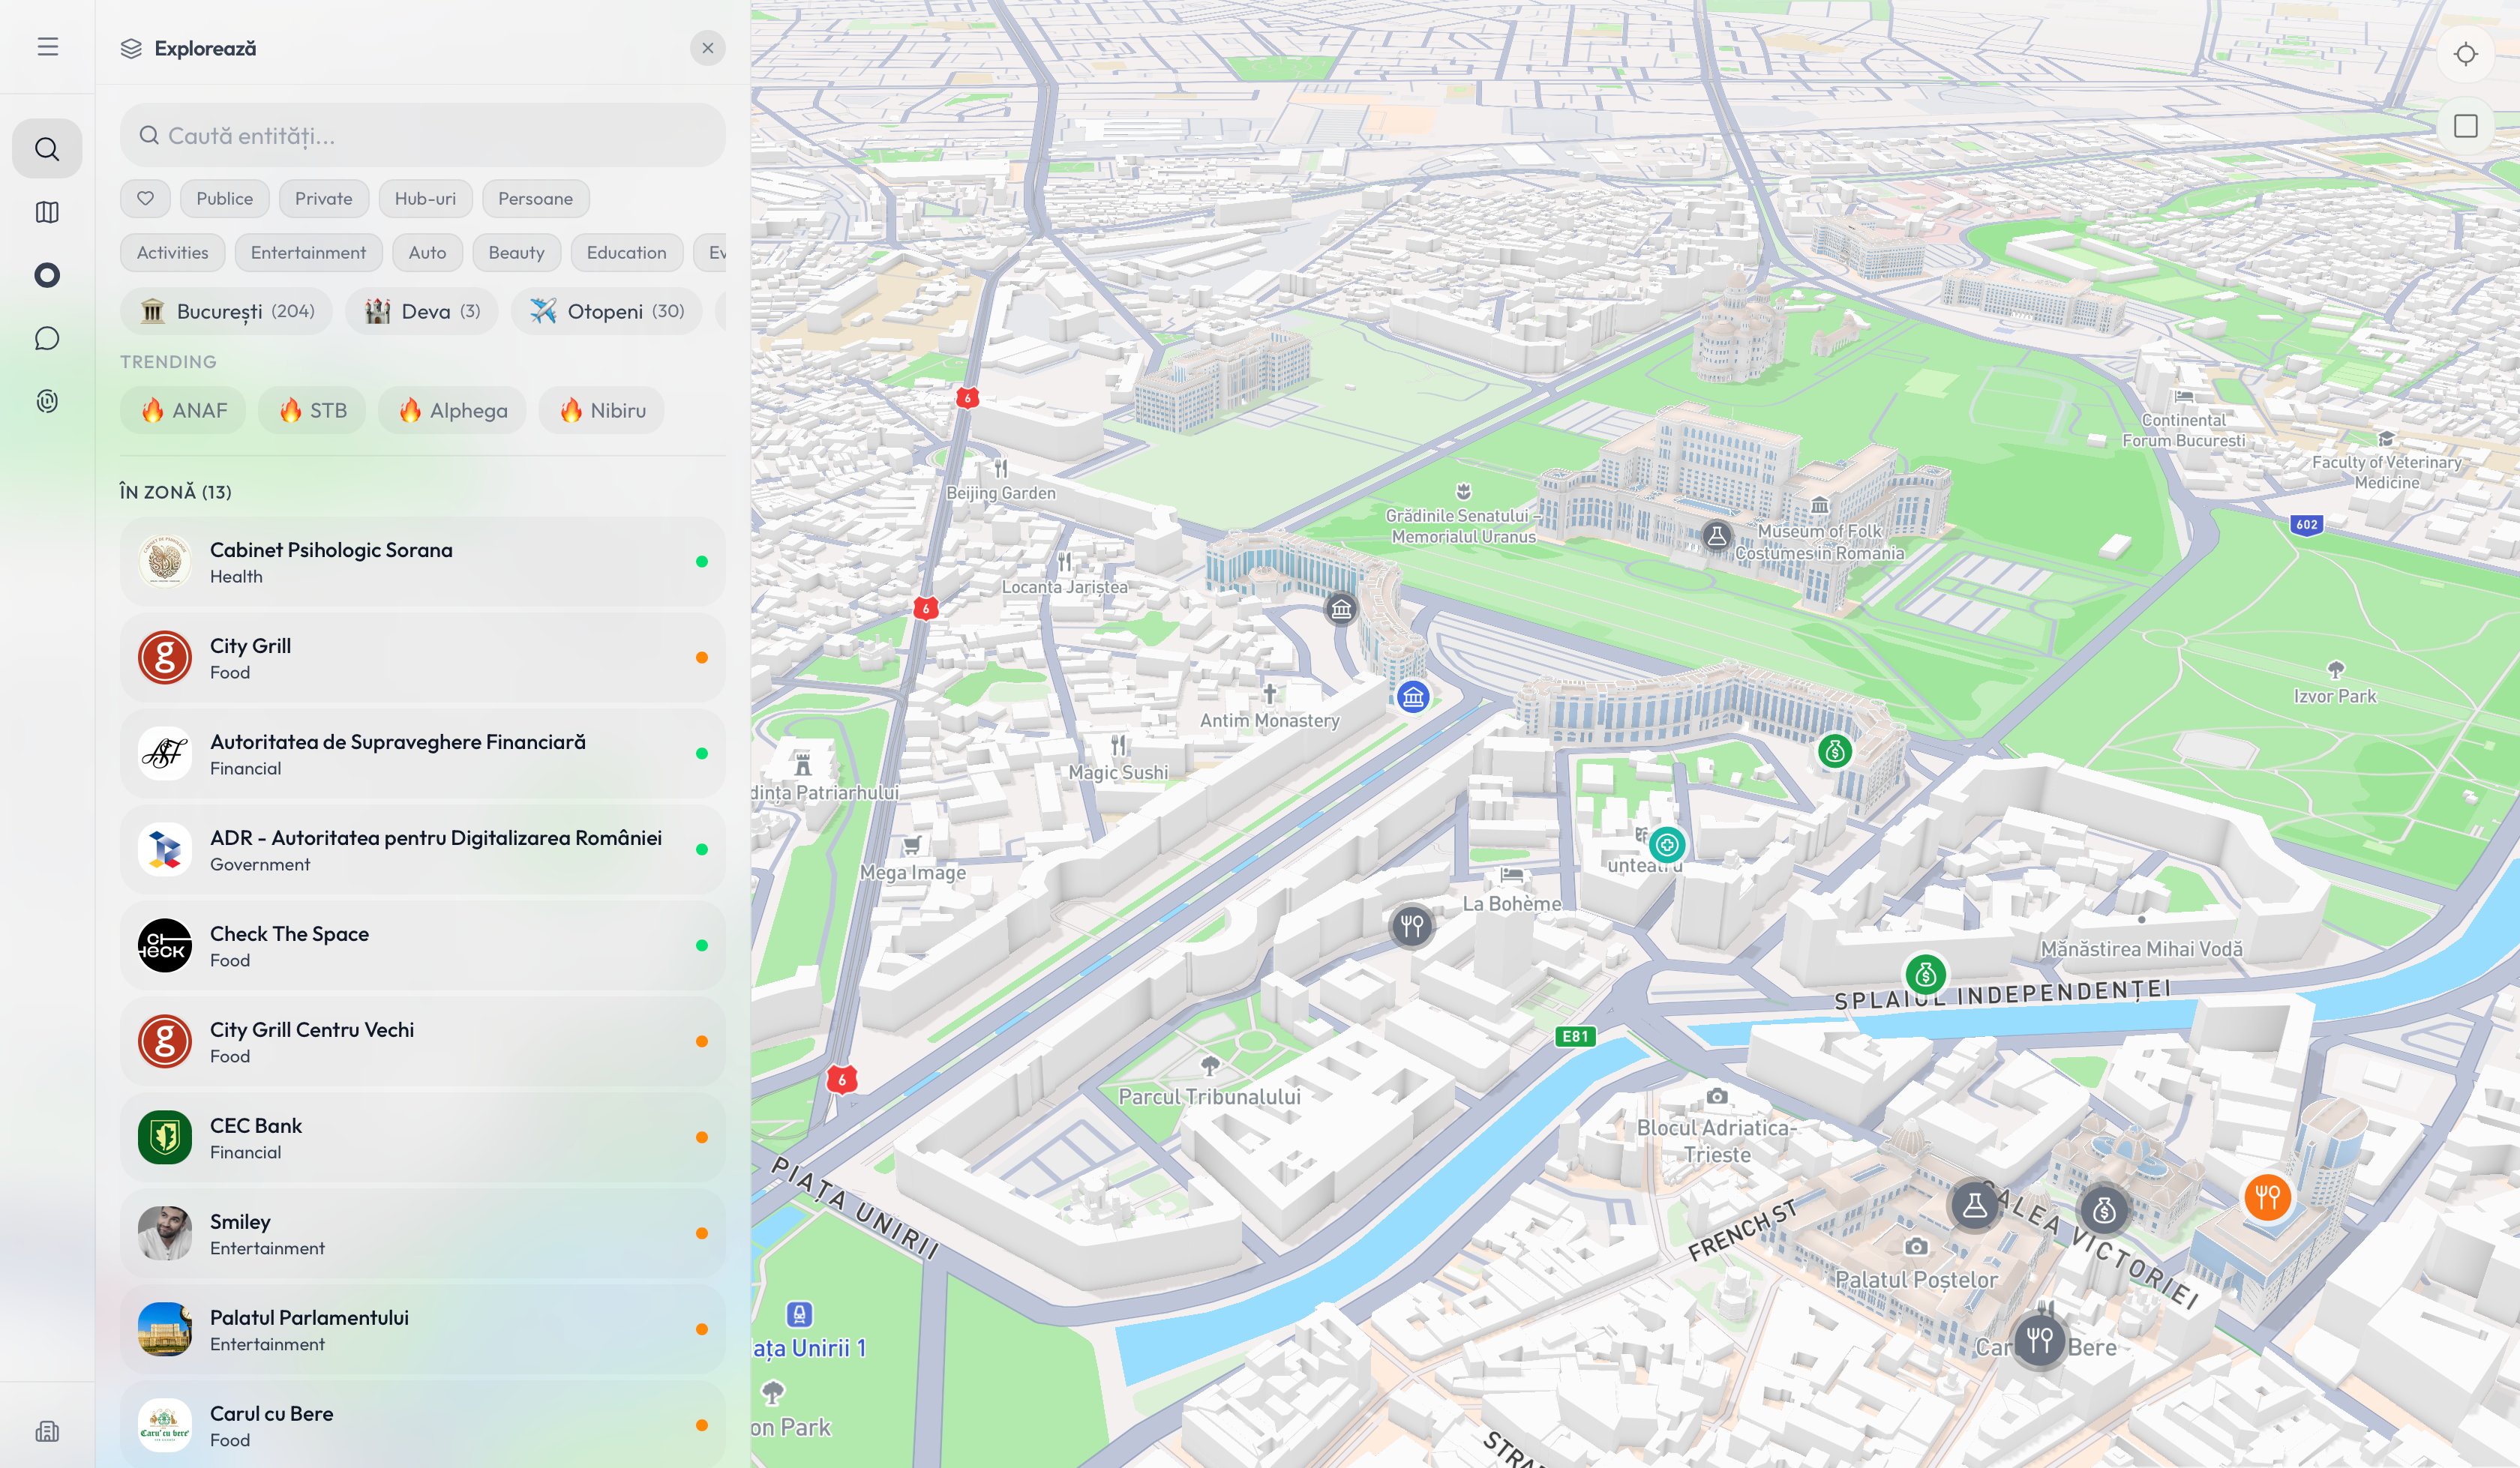Click the green money marker on Splaiul Independenței
Viewport: 2520px width, 1468px height.
pyautogui.click(x=1925, y=974)
